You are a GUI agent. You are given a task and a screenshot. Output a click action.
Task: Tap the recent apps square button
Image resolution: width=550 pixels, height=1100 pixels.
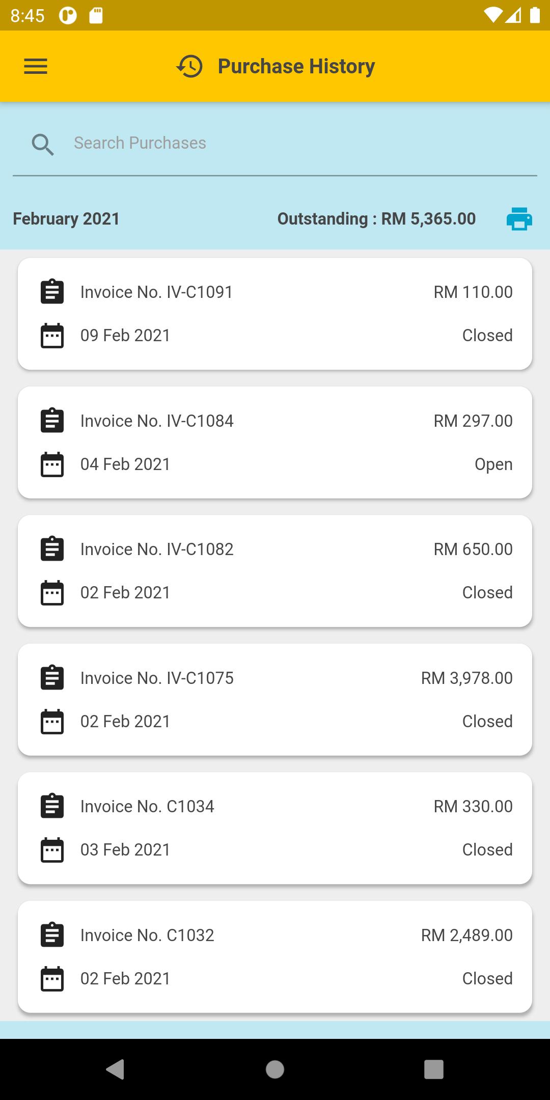(x=433, y=1069)
